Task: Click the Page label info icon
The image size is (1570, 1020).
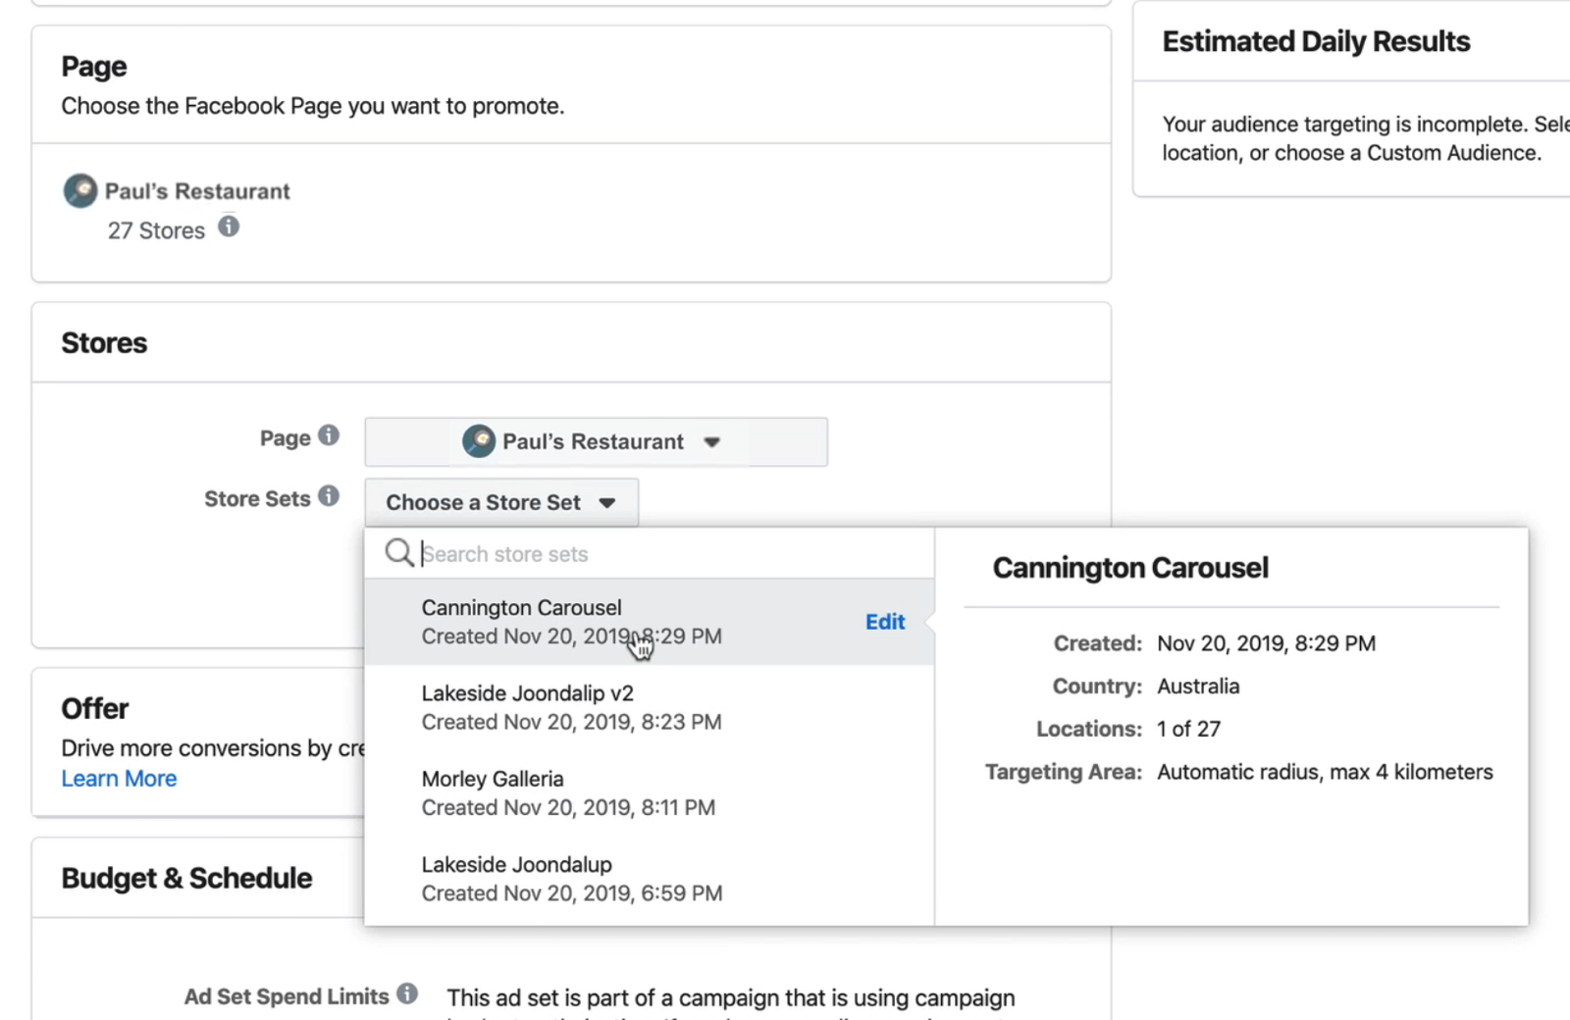Action: [329, 435]
